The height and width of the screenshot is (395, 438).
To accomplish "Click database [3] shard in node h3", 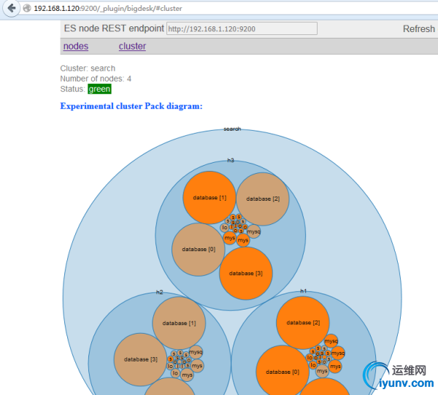I will coord(246,273).
